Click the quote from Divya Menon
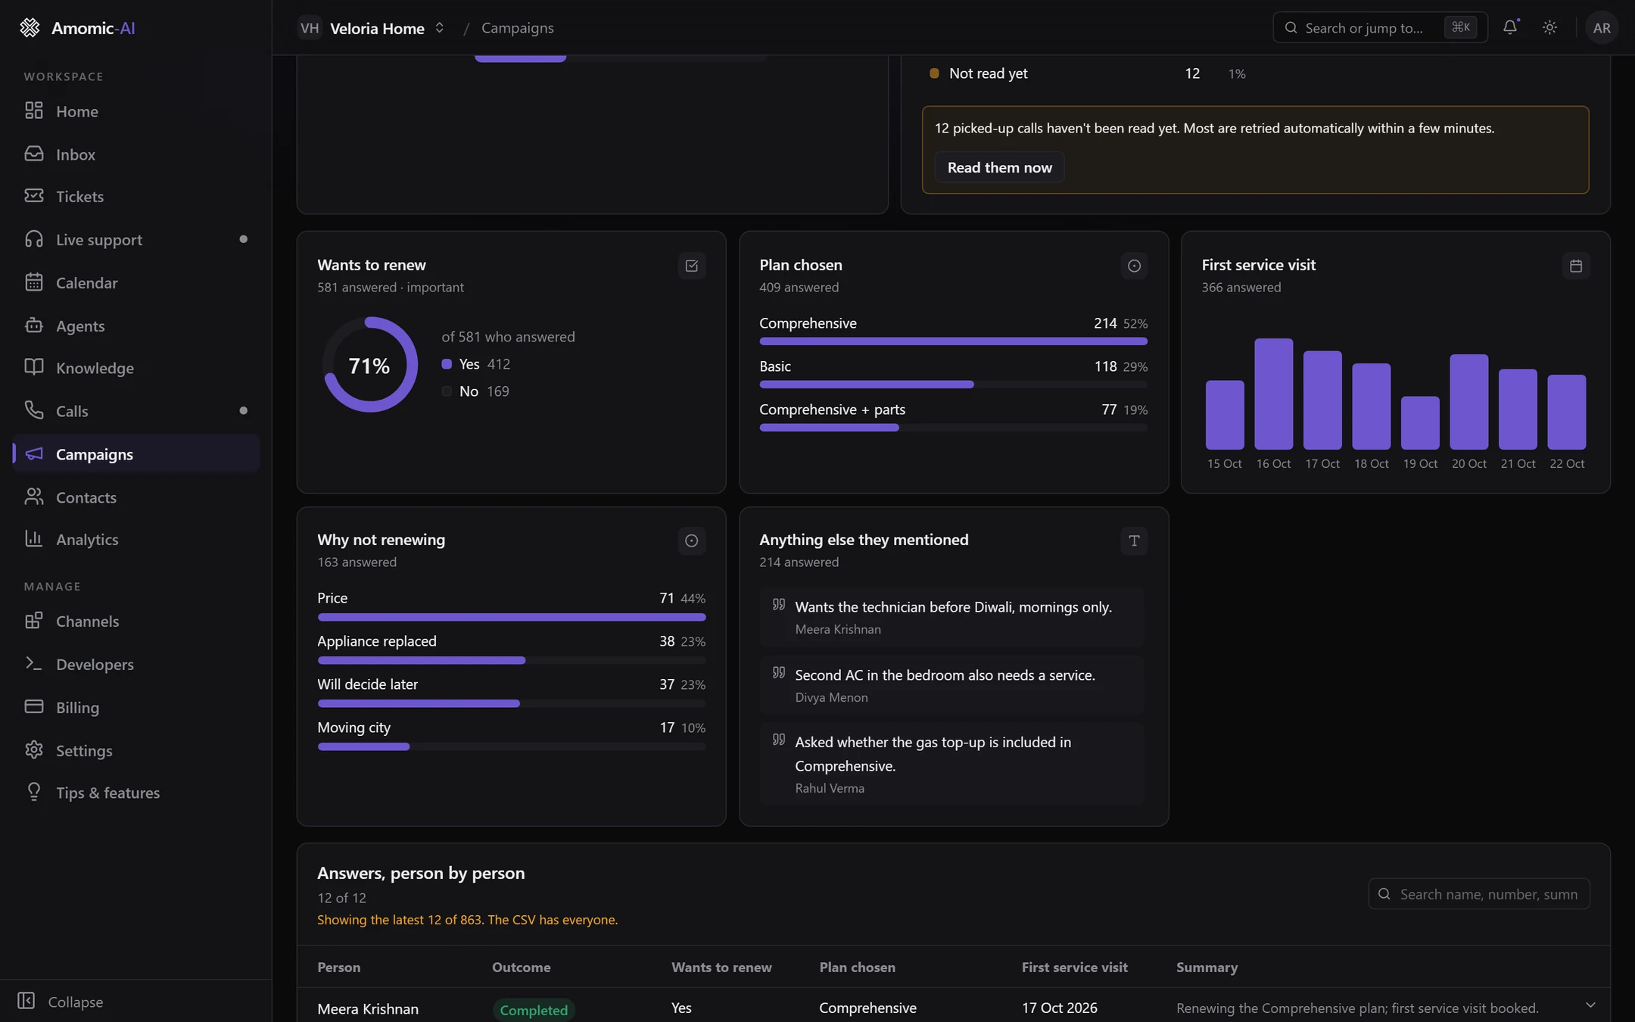Screen dimensions: 1635x1022 [952, 685]
